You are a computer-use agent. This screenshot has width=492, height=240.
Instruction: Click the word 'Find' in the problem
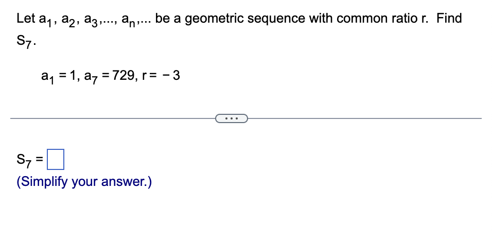point(449,18)
